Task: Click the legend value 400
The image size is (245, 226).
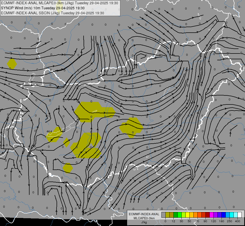Action: [237, 221]
